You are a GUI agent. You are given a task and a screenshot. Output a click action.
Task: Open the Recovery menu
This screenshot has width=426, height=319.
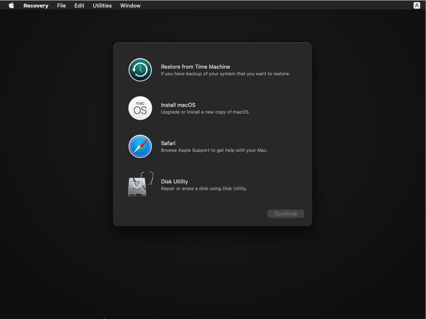(36, 5)
